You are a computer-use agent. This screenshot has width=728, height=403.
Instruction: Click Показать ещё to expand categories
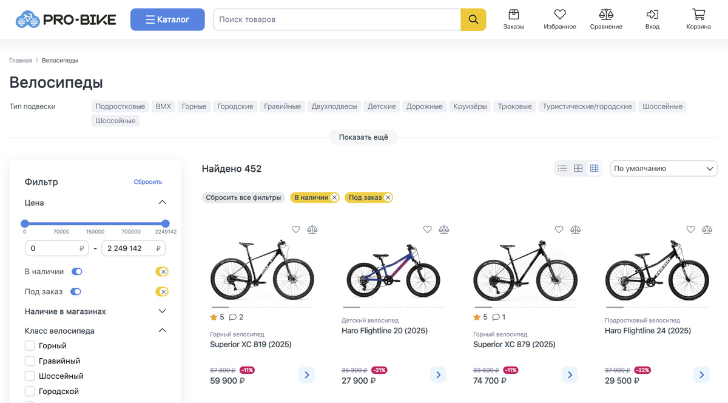(x=363, y=137)
